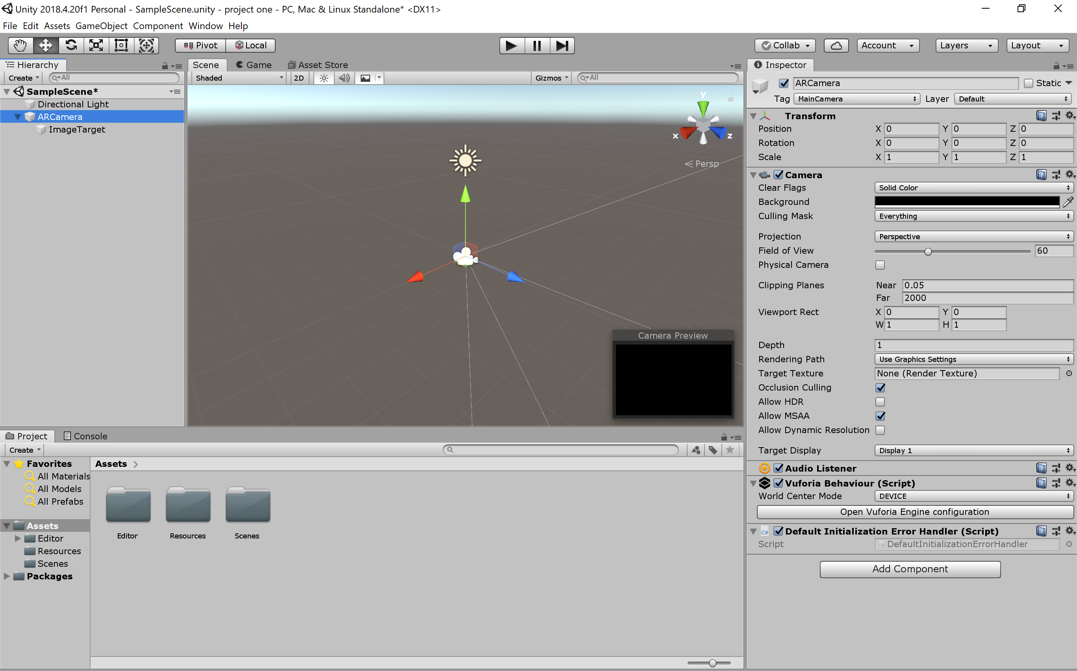
Task: Select the Move tool
Action: (x=45, y=45)
